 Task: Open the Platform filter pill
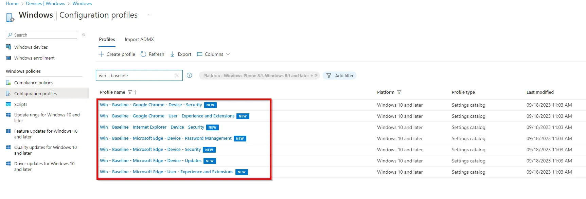tap(260, 75)
